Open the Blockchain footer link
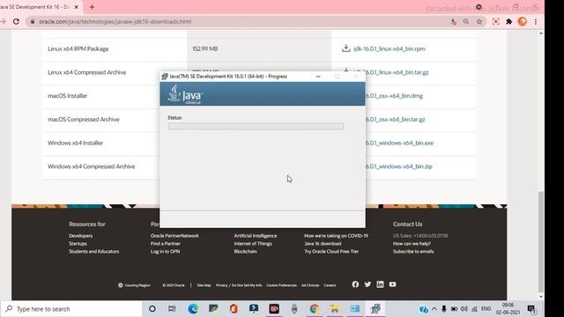The width and height of the screenshot is (564, 317). [245, 252]
